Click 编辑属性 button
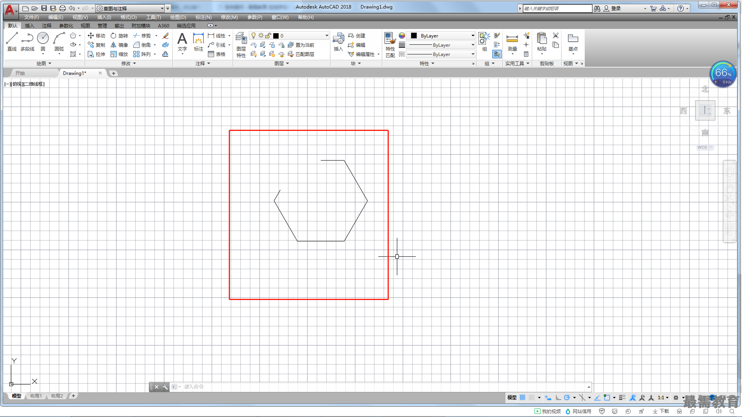 361,54
